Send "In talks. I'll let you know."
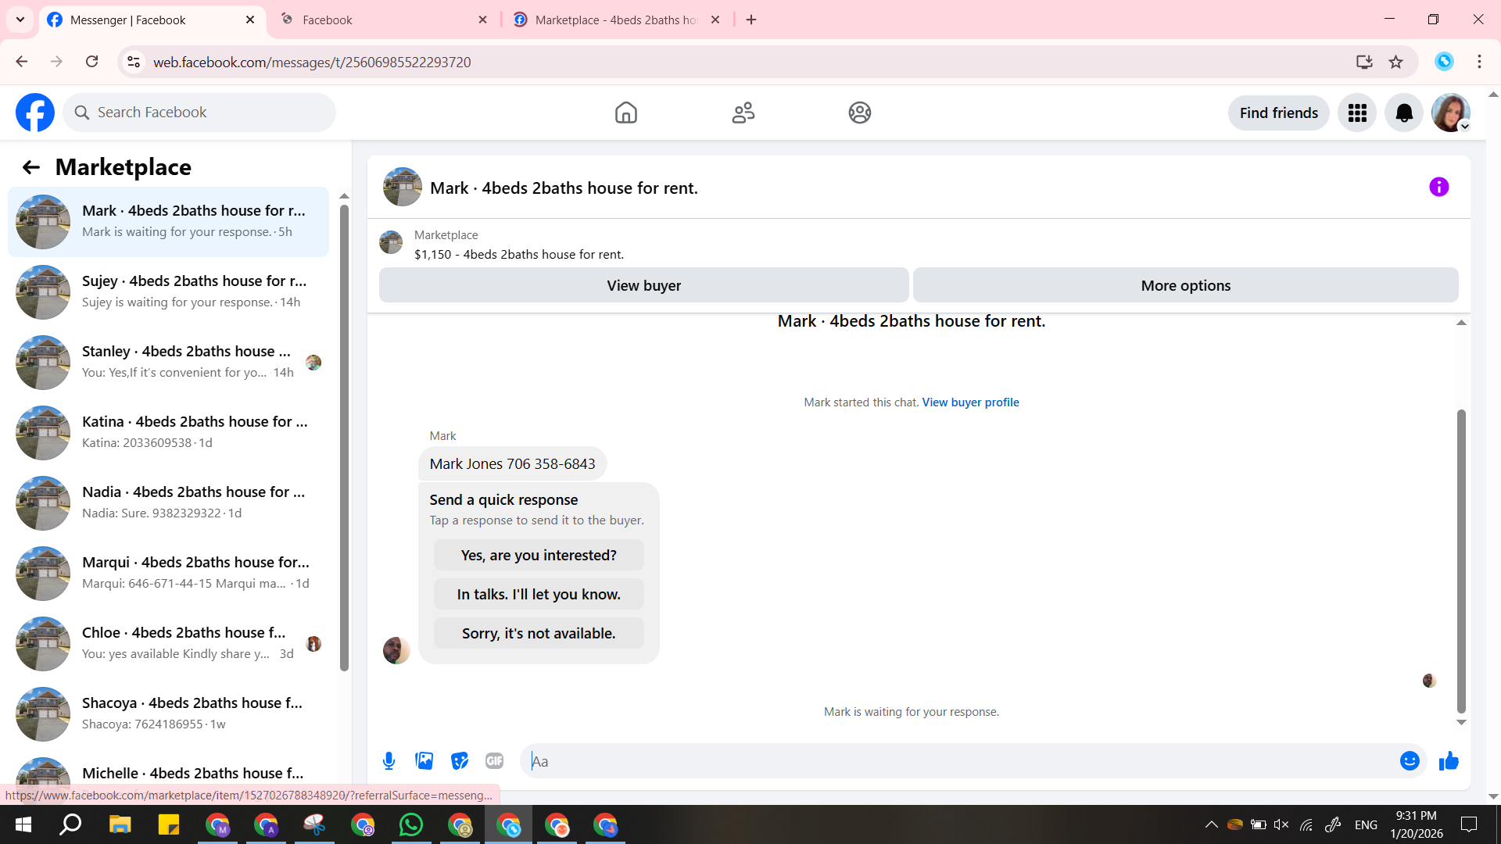The image size is (1501, 844). (539, 594)
